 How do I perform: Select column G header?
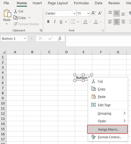(x=118, y=52)
